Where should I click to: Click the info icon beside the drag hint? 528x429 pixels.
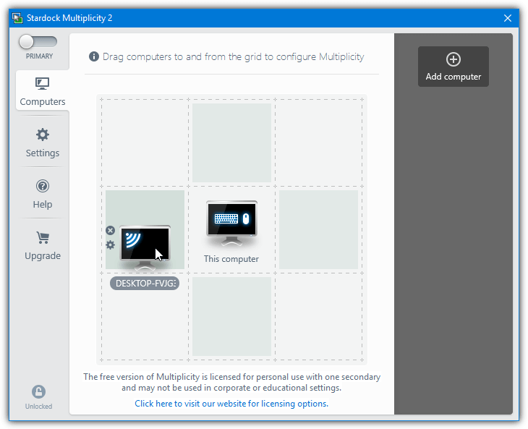(x=94, y=56)
